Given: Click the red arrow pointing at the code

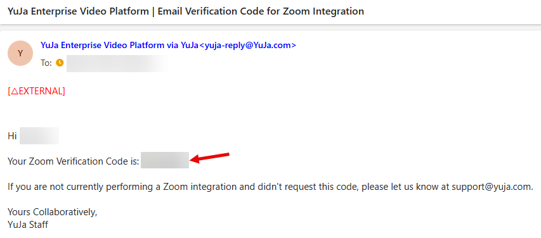Looking at the screenshot, I should (x=210, y=158).
